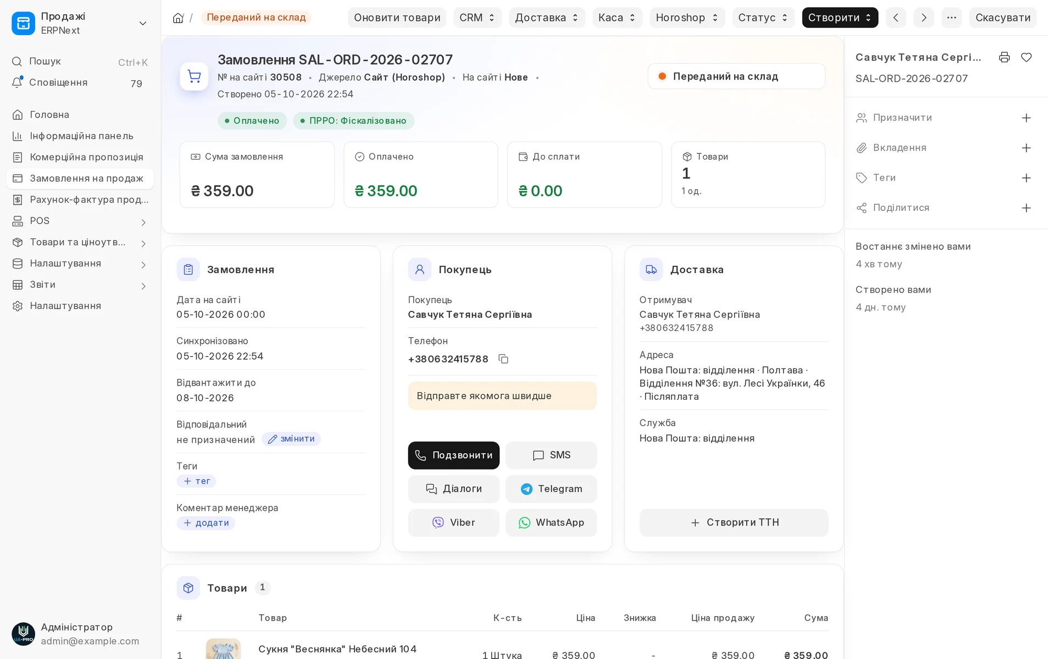Open the Створити dropdown
The image size is (1055, 659).
point(840,18)
